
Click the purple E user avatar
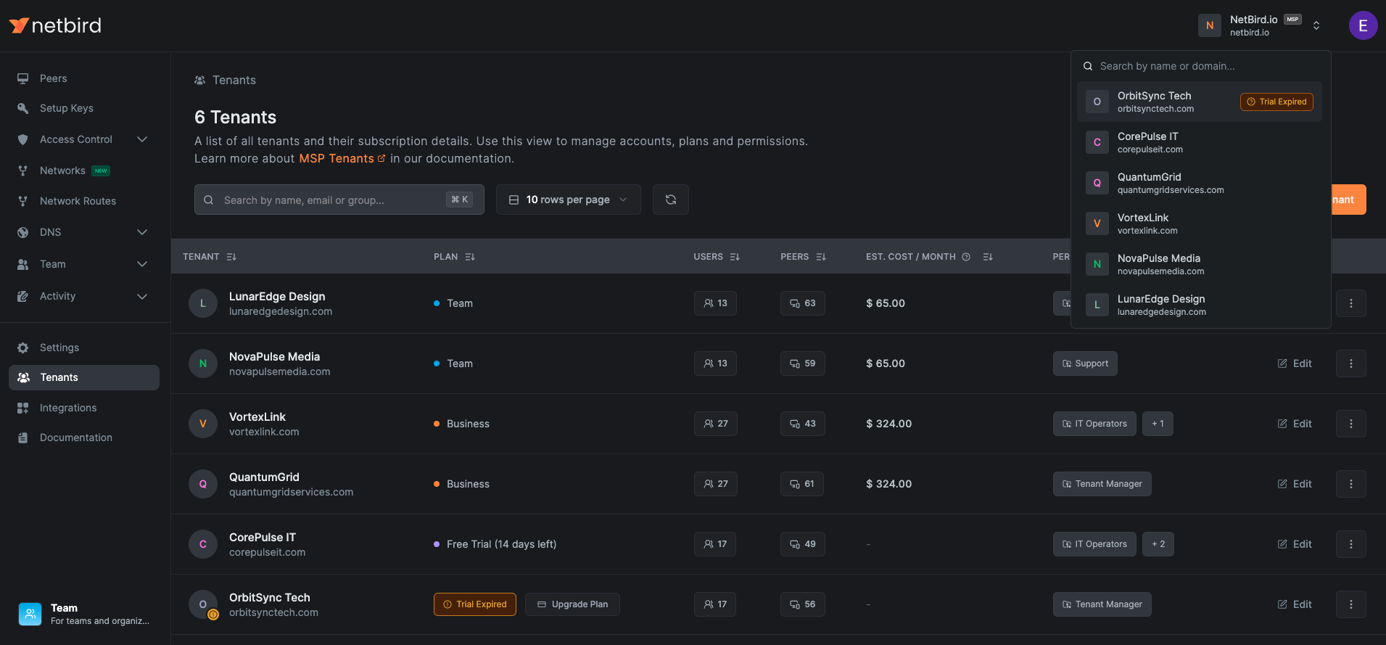pos(1363,25)
